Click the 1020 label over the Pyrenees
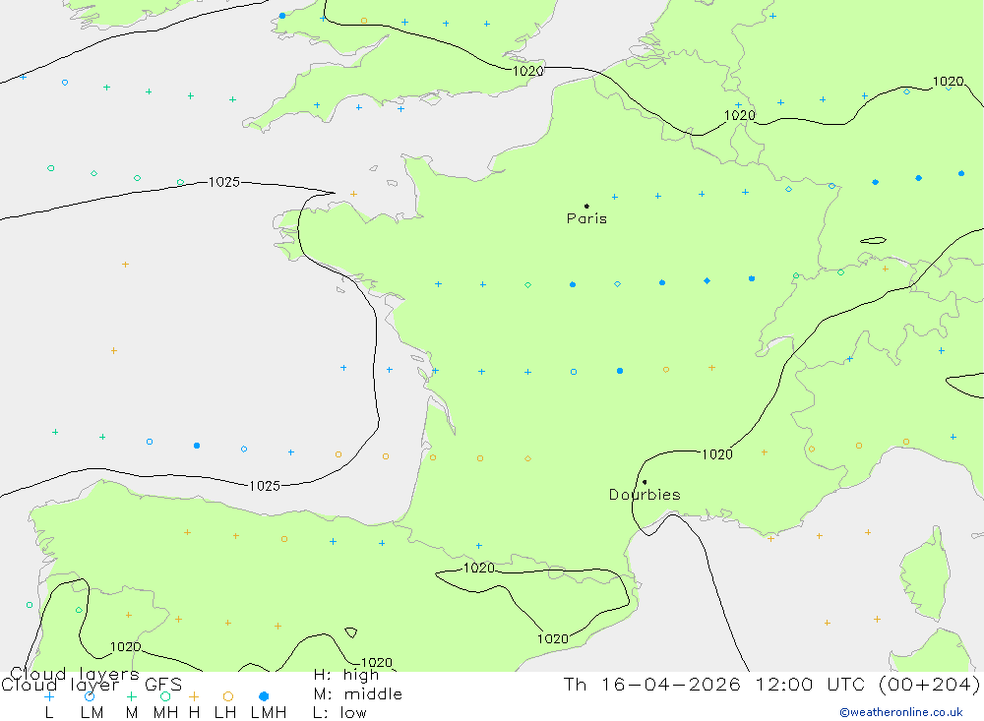 [479, 568]
